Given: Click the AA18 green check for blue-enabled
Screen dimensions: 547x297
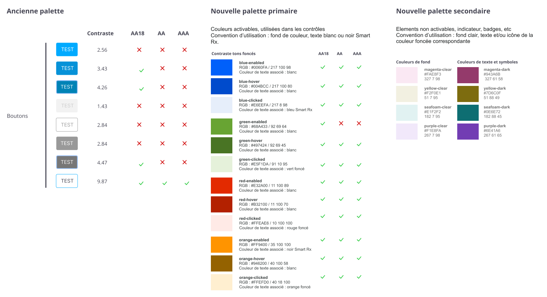Looking at the screenshot, I should [x=323, y=67].
